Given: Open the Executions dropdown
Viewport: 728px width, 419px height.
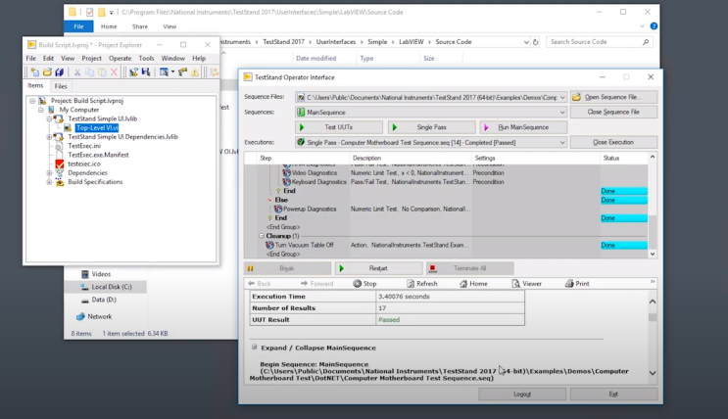Looking at the screenshot, I should [562, 143].
